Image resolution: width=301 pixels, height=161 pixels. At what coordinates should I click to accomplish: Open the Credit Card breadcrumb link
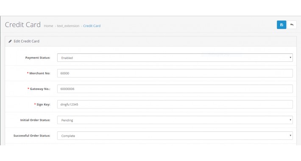[x=92, y=26]
